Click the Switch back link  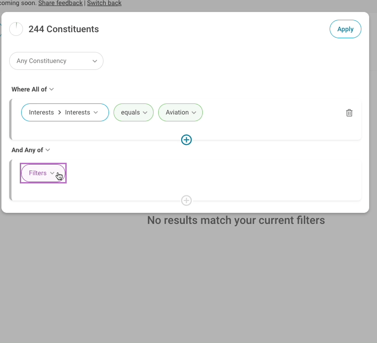(x=104, y=3)
